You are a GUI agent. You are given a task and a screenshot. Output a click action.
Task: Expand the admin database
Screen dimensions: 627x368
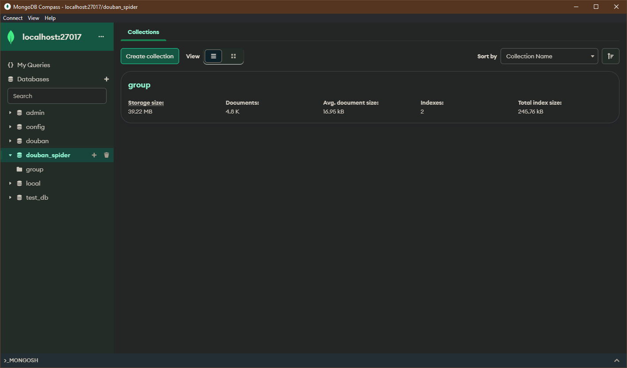10,113
